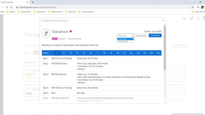Open the Communications bookmark folder
The image size is (205, 115).
(86, 12)
